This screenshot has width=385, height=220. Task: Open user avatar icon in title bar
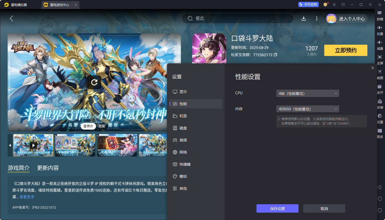[326, 4]
